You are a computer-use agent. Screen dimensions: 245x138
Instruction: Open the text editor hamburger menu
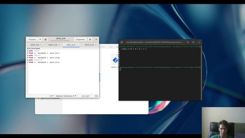click(90, 39)
